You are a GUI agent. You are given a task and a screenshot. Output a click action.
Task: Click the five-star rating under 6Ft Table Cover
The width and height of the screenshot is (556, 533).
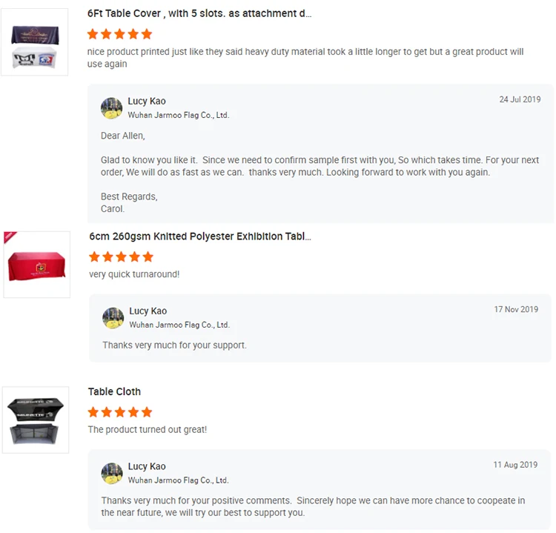[119, 34]
